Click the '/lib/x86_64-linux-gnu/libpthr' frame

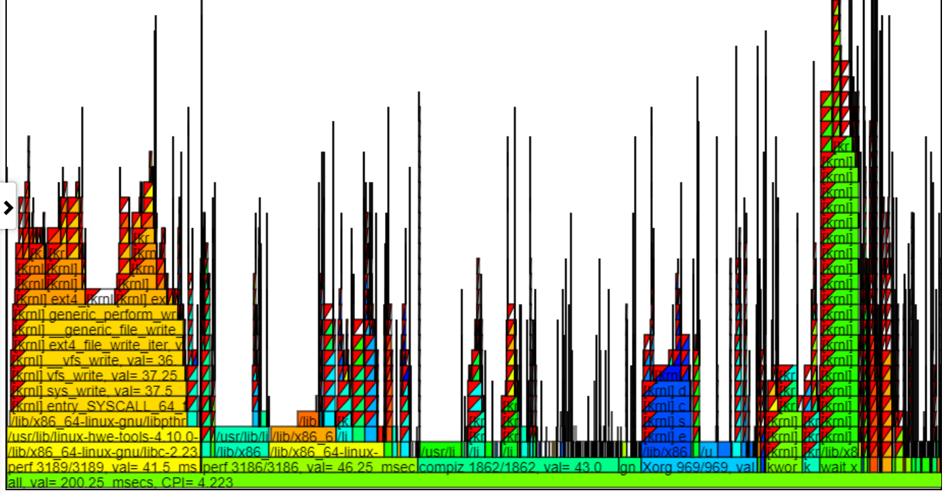point(99,420)
